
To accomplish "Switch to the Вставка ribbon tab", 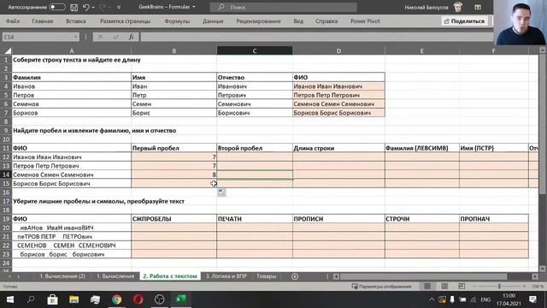I will pyautogui.click(x=76, y=21).
